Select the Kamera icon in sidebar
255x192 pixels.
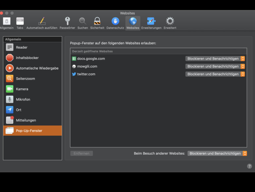click(10, 89)
